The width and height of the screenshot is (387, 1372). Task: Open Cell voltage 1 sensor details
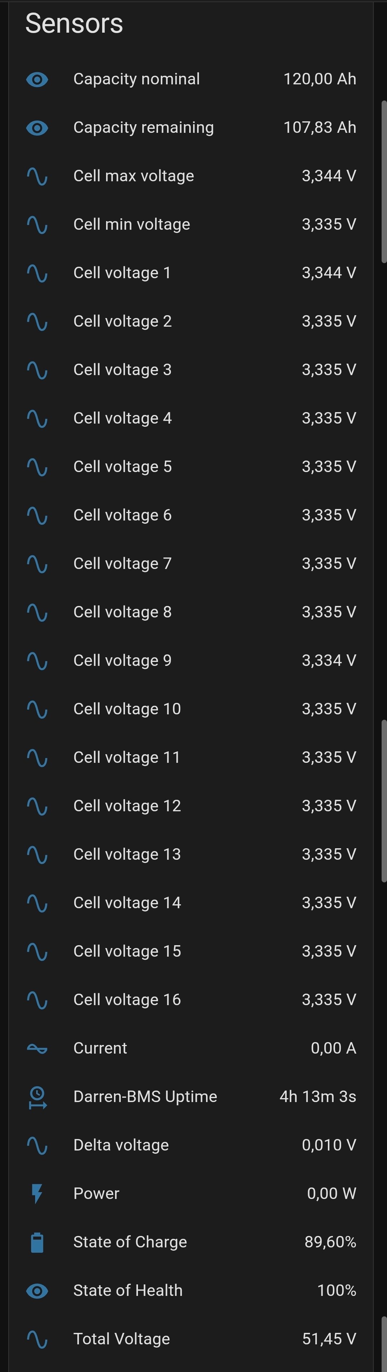click(x=191, y=273)
